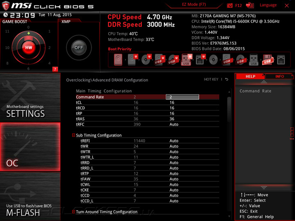Click the tFAW Auto setting
Viewport: 295px width, 221px height.
(x=174, y=179)
